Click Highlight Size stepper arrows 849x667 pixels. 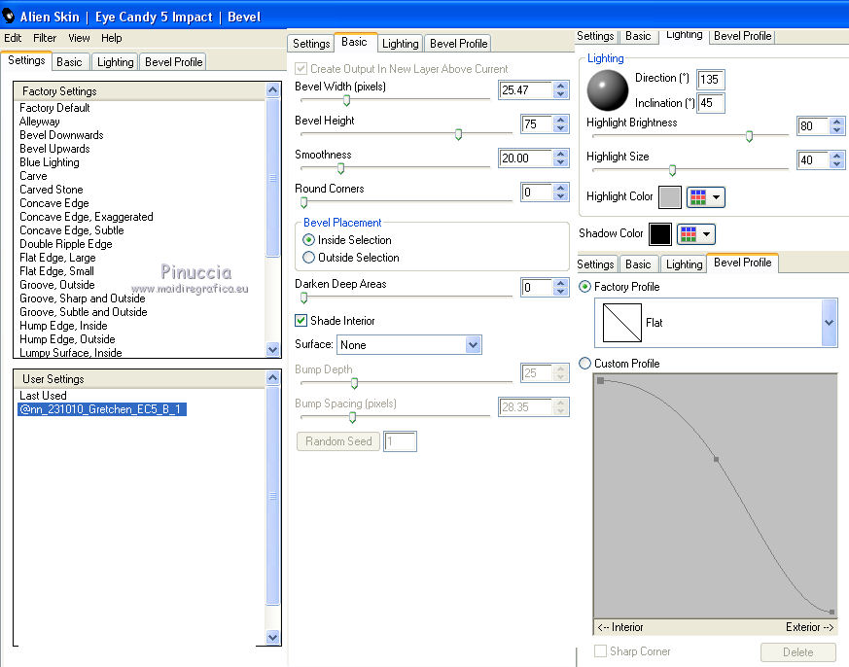coord(837,160)
